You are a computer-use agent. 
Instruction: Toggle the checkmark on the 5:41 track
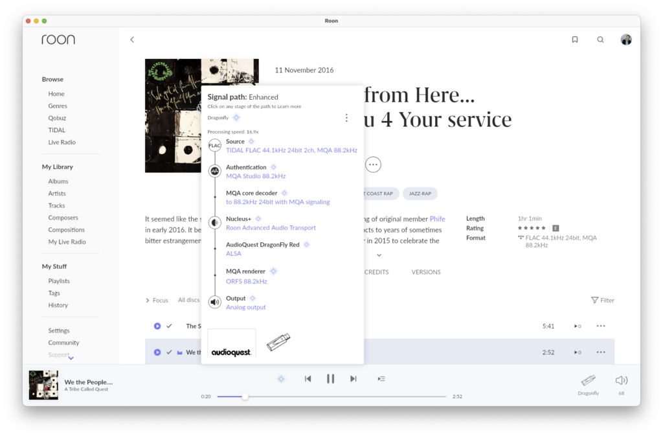click(x=169, y=326)
